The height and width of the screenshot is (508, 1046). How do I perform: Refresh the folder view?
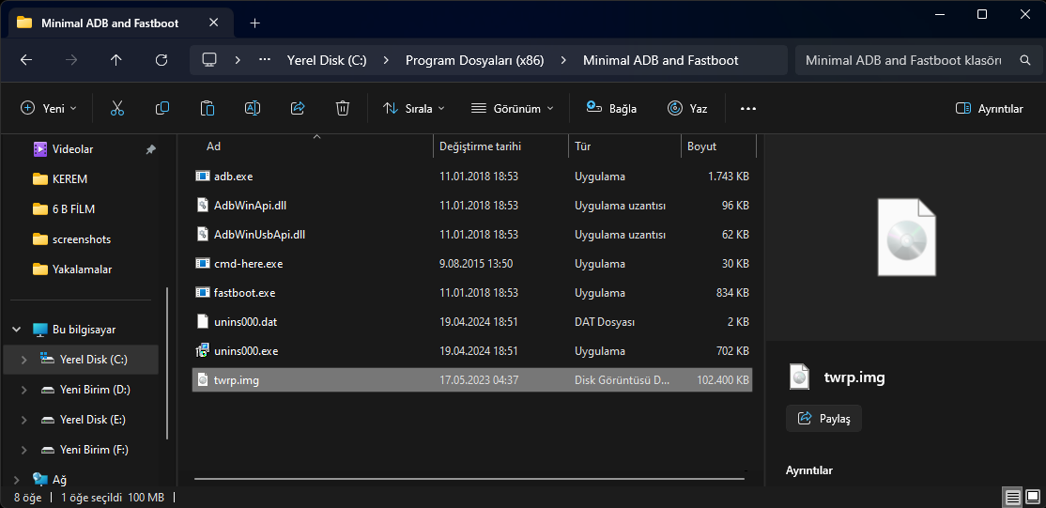[x=161, y=60]
